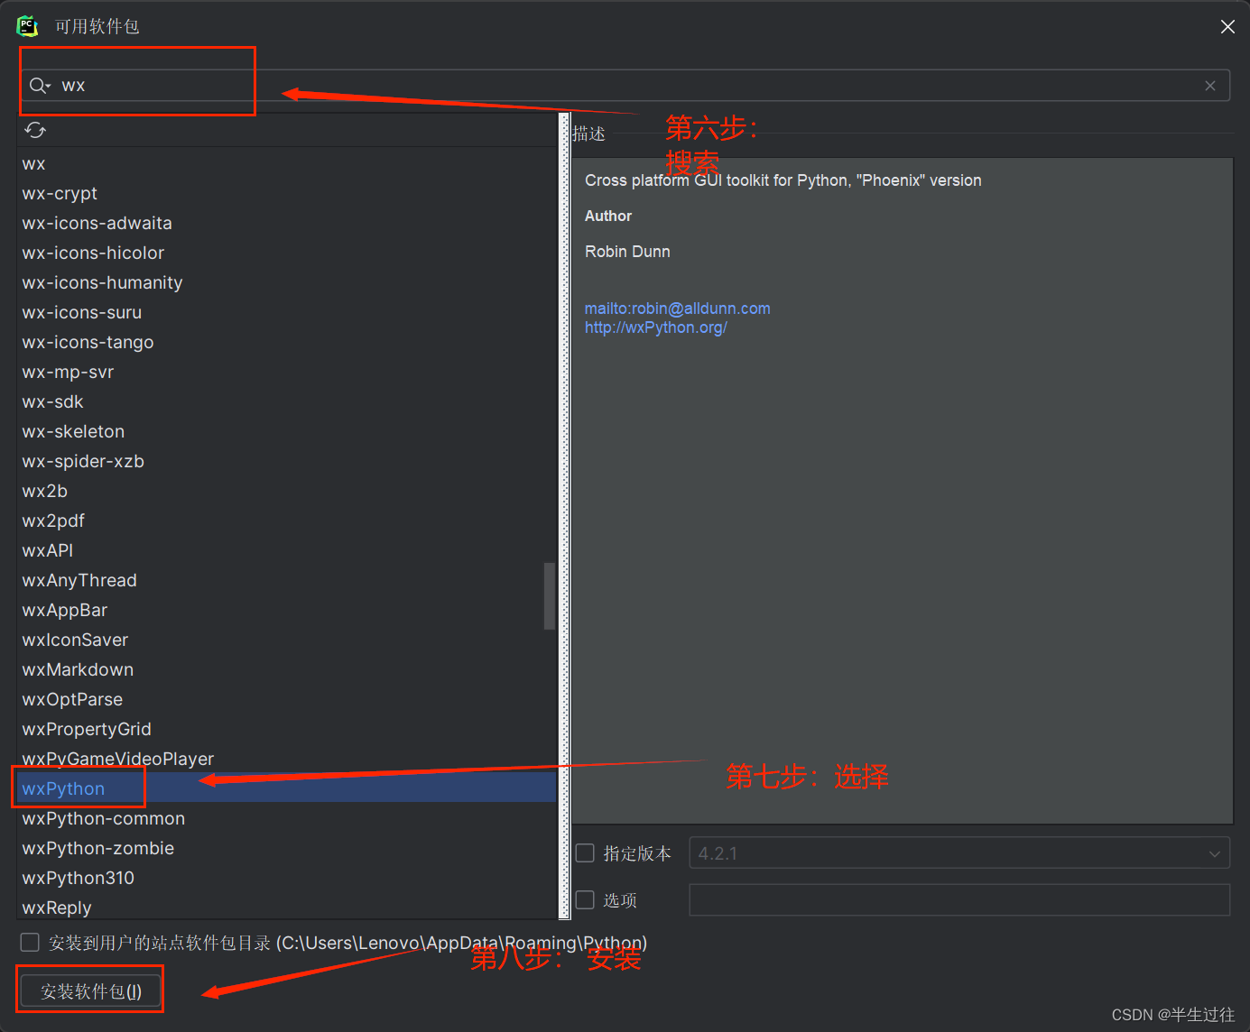Select wx-spider-xzb package
The width and height of the screenshot is (1250, 1032).
287,462
